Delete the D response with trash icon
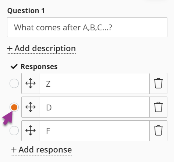The width and height of the screenshot is (174, 162). (158, 107)
